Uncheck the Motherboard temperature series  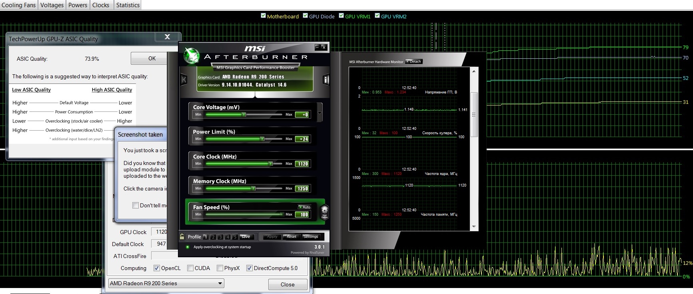pyautogui.click(x=263, y=16)
